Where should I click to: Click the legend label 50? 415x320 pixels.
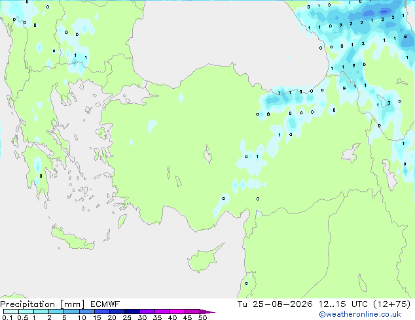click(202, 317)
